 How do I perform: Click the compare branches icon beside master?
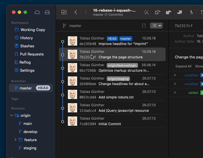click(x=144, y=26)
